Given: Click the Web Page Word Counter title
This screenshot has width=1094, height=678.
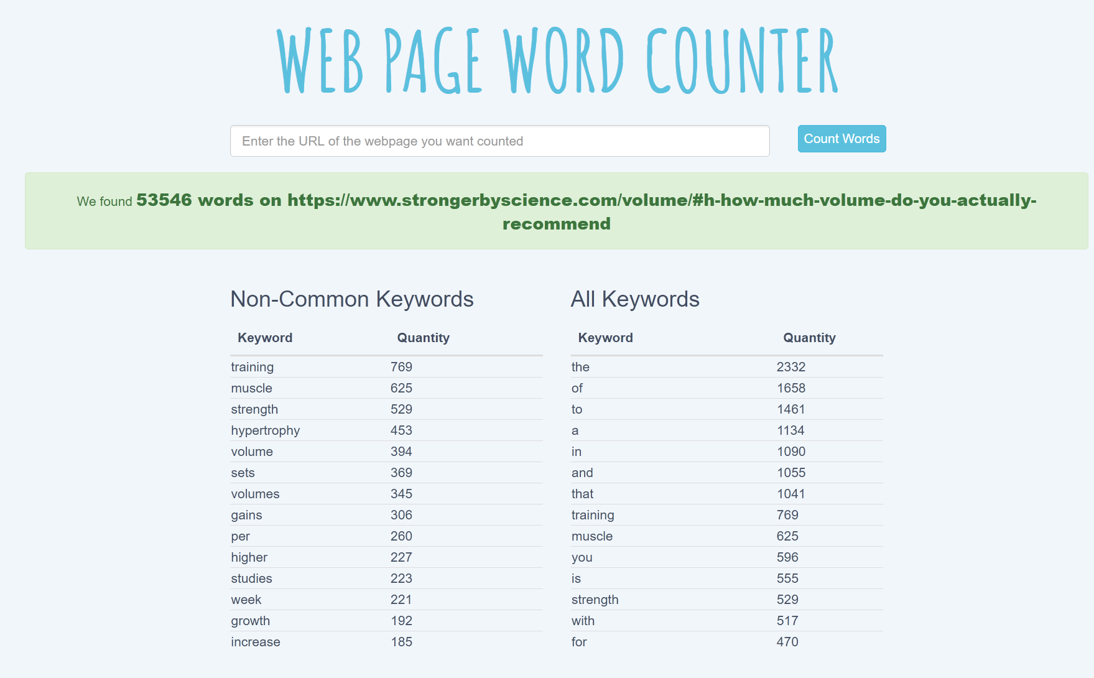Looking at the screenshot, I should click(557, 60).
